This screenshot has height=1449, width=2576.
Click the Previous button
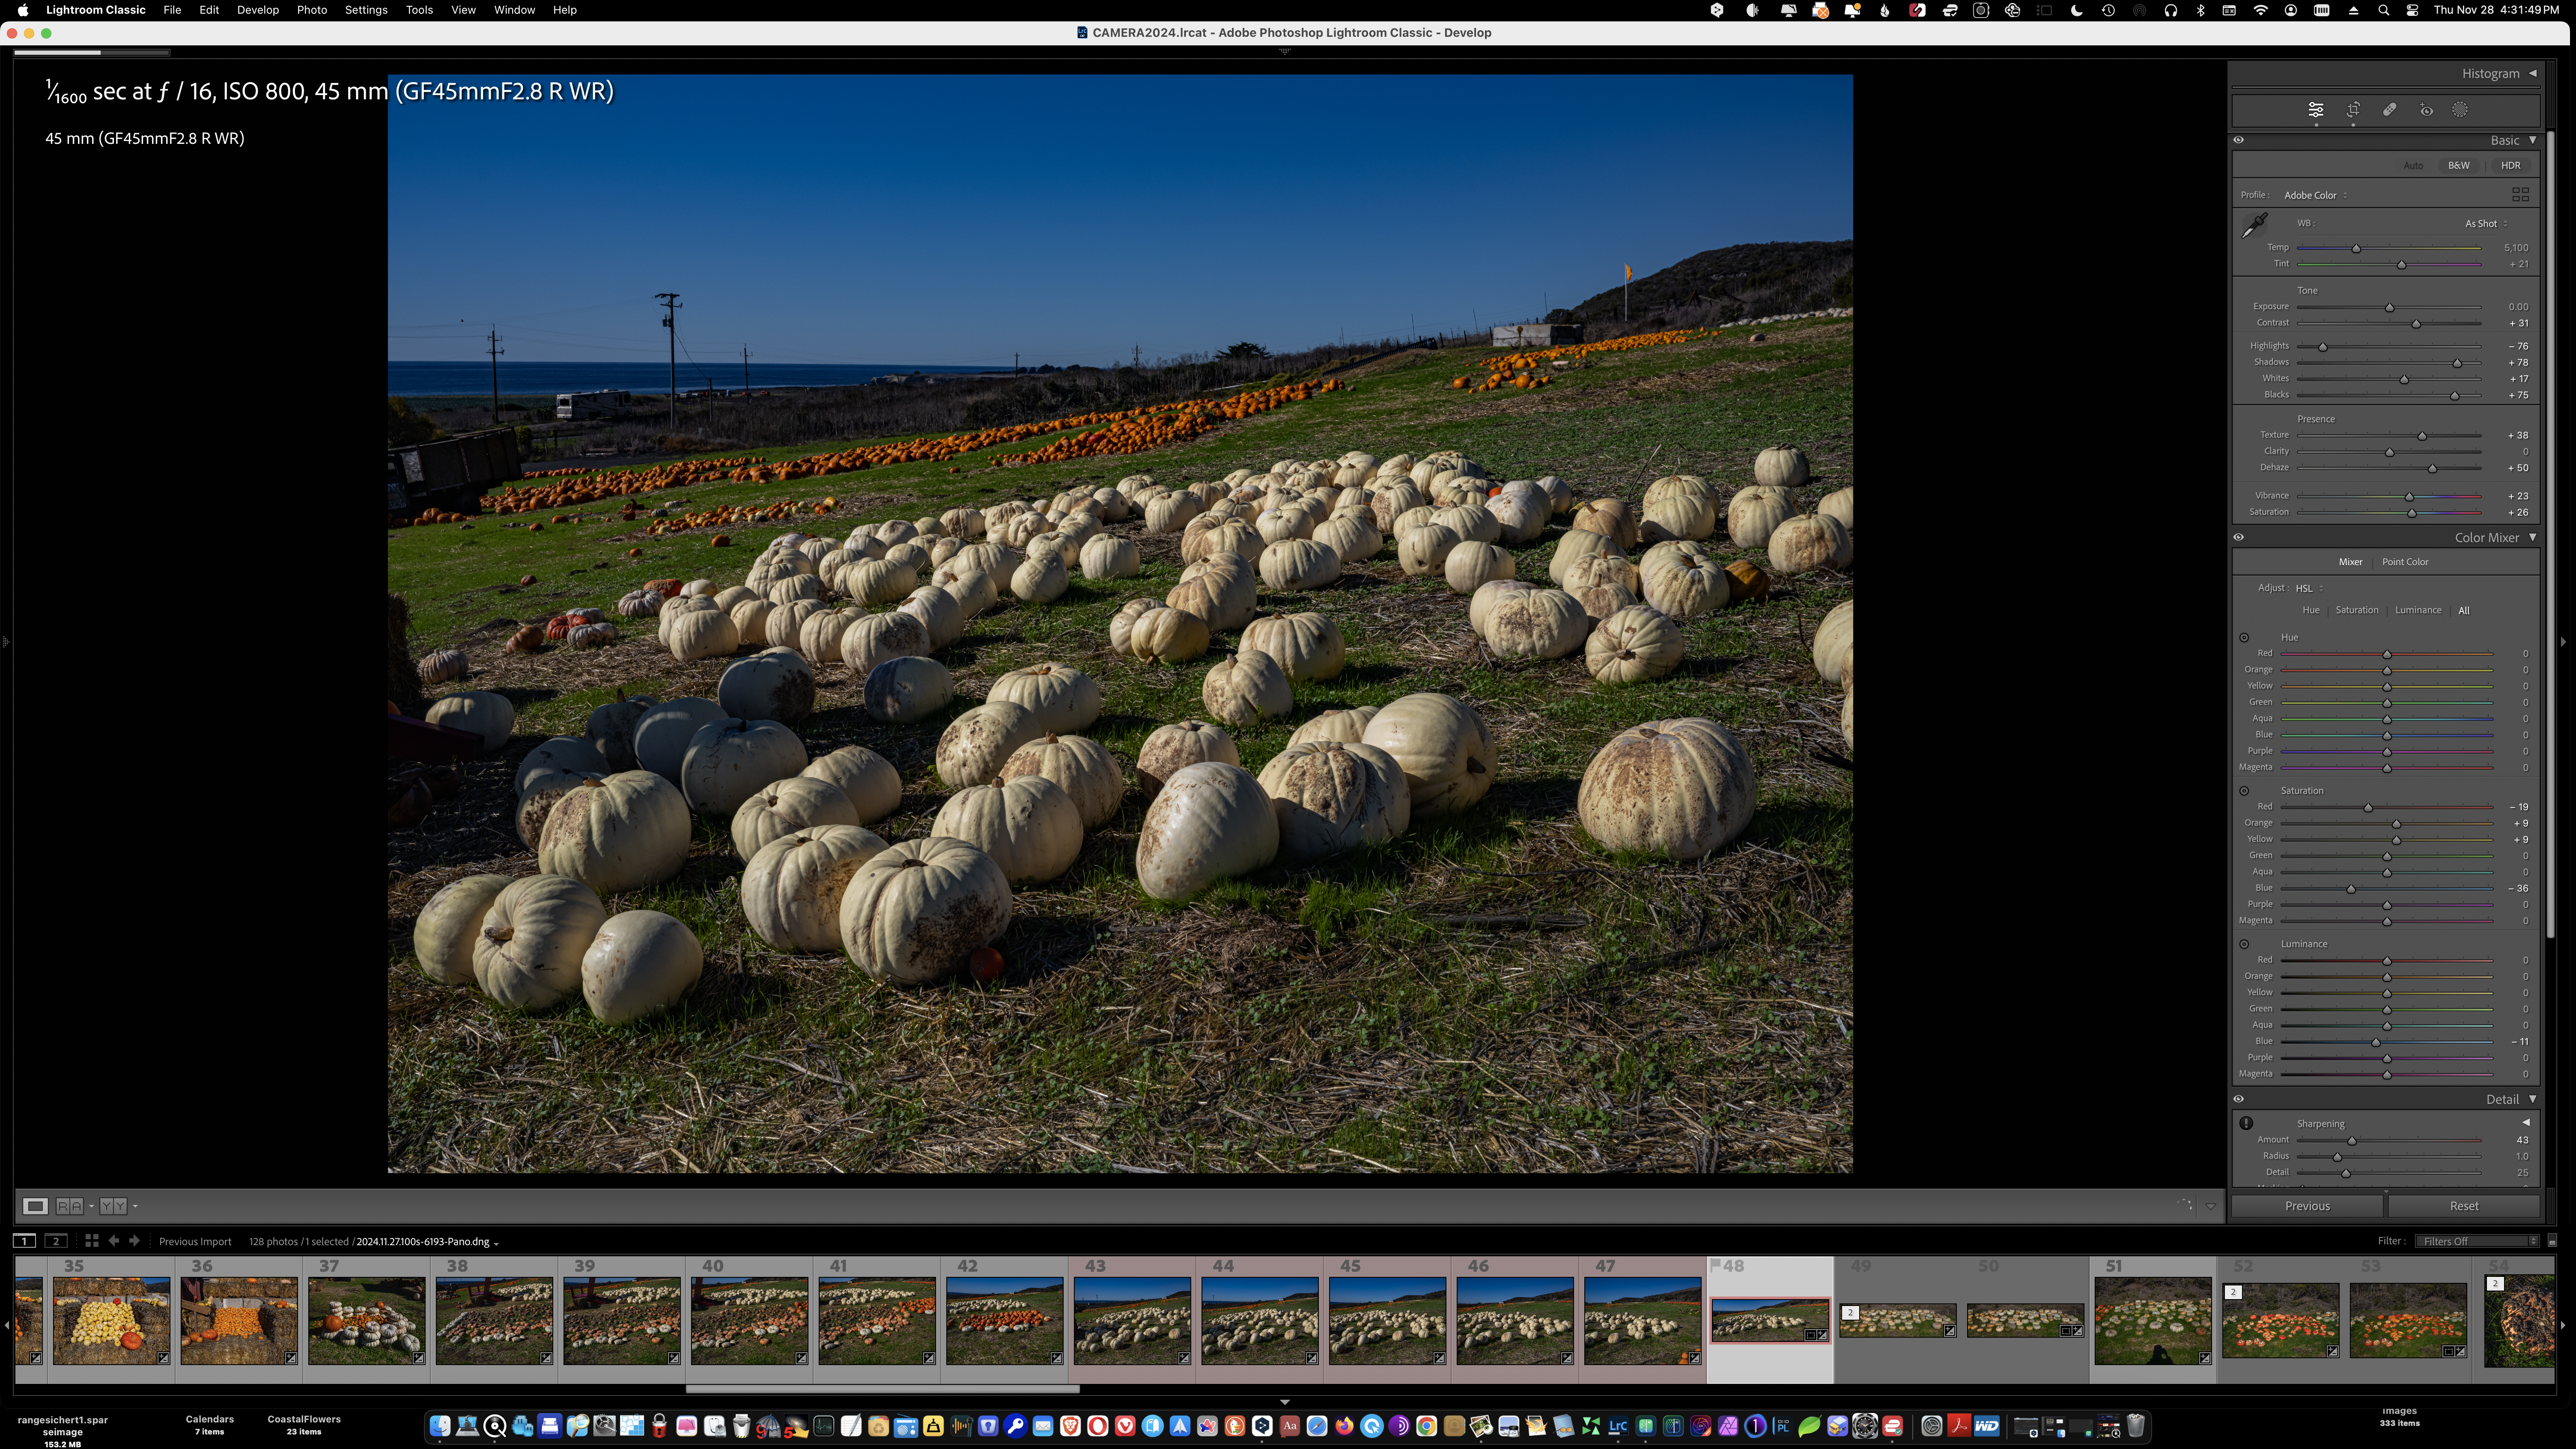(x=2307, y=1206)
